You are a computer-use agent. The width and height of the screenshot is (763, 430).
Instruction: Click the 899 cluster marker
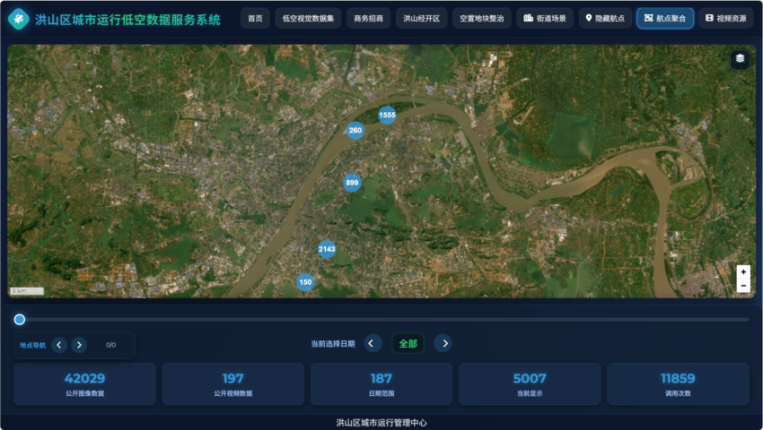coord(352,183)
